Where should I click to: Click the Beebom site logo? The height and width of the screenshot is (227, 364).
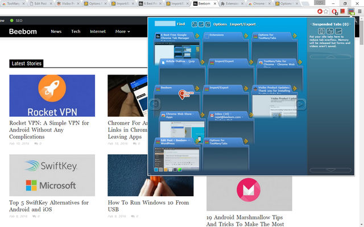point(23,31)
